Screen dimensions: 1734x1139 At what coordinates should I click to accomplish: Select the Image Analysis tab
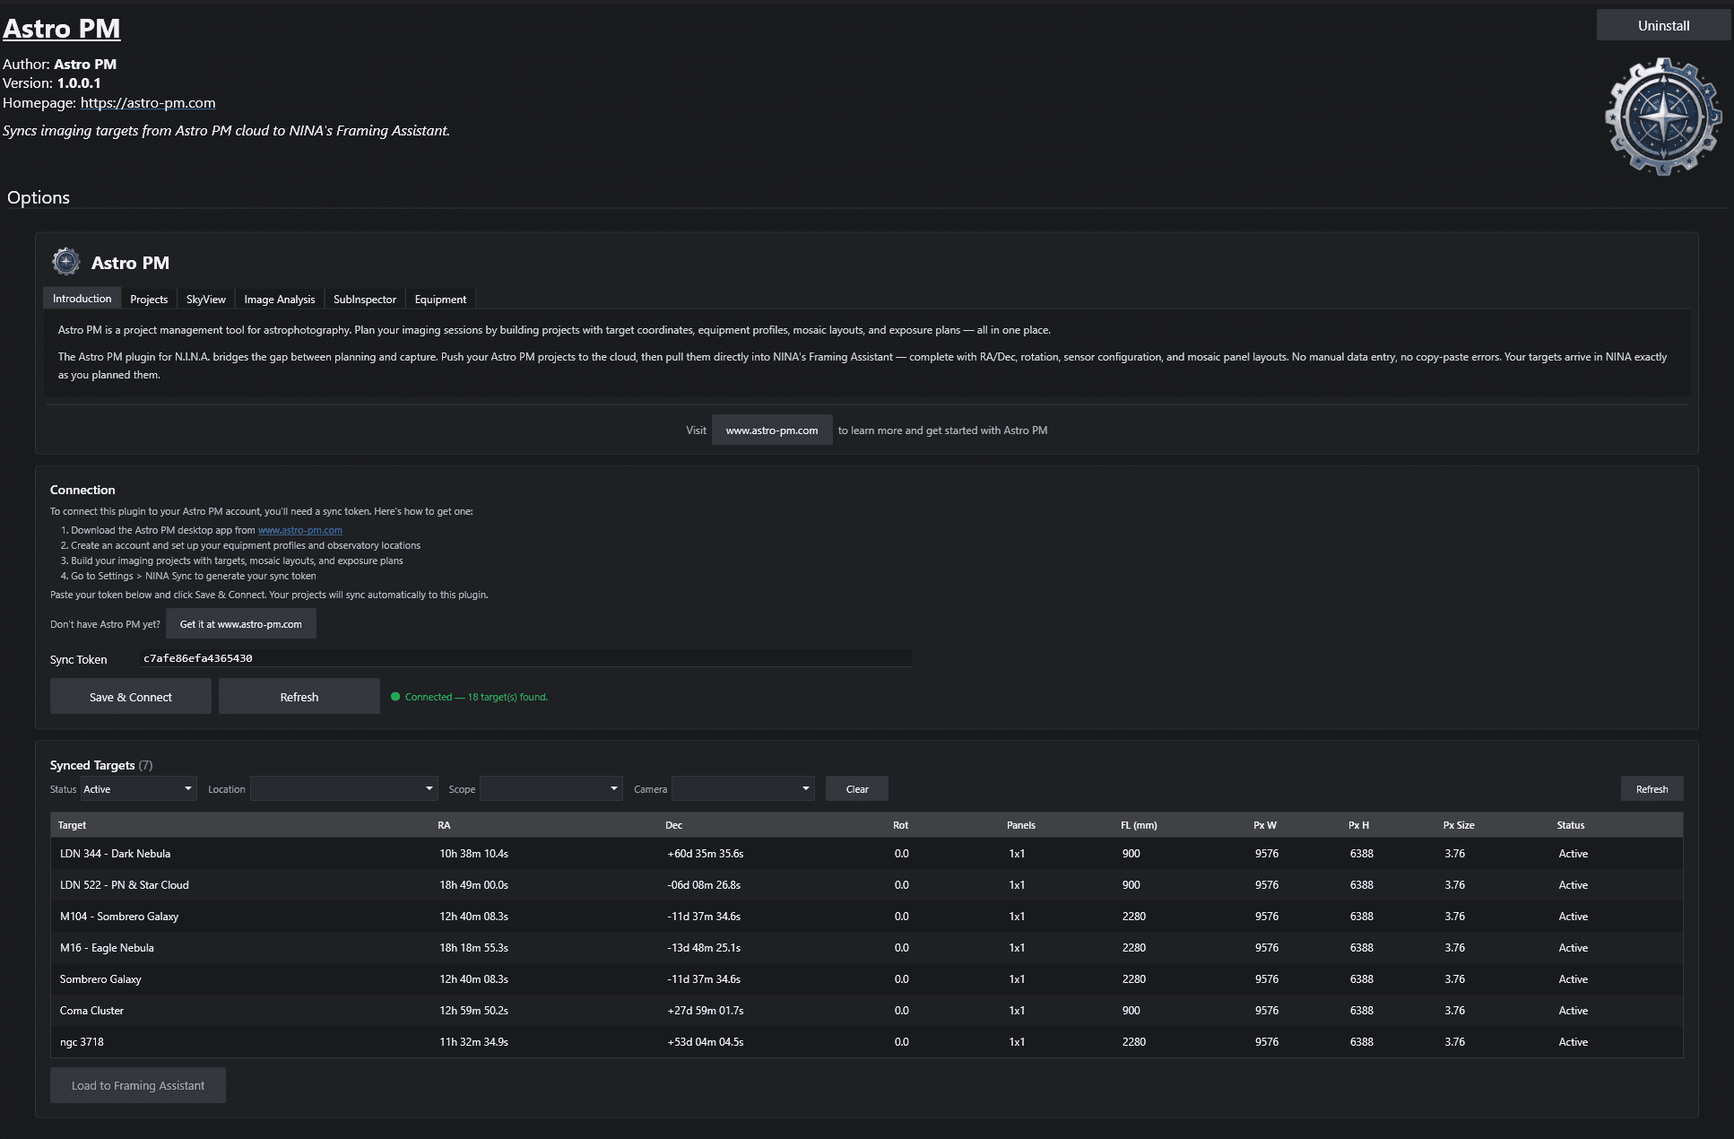[279, 300]
